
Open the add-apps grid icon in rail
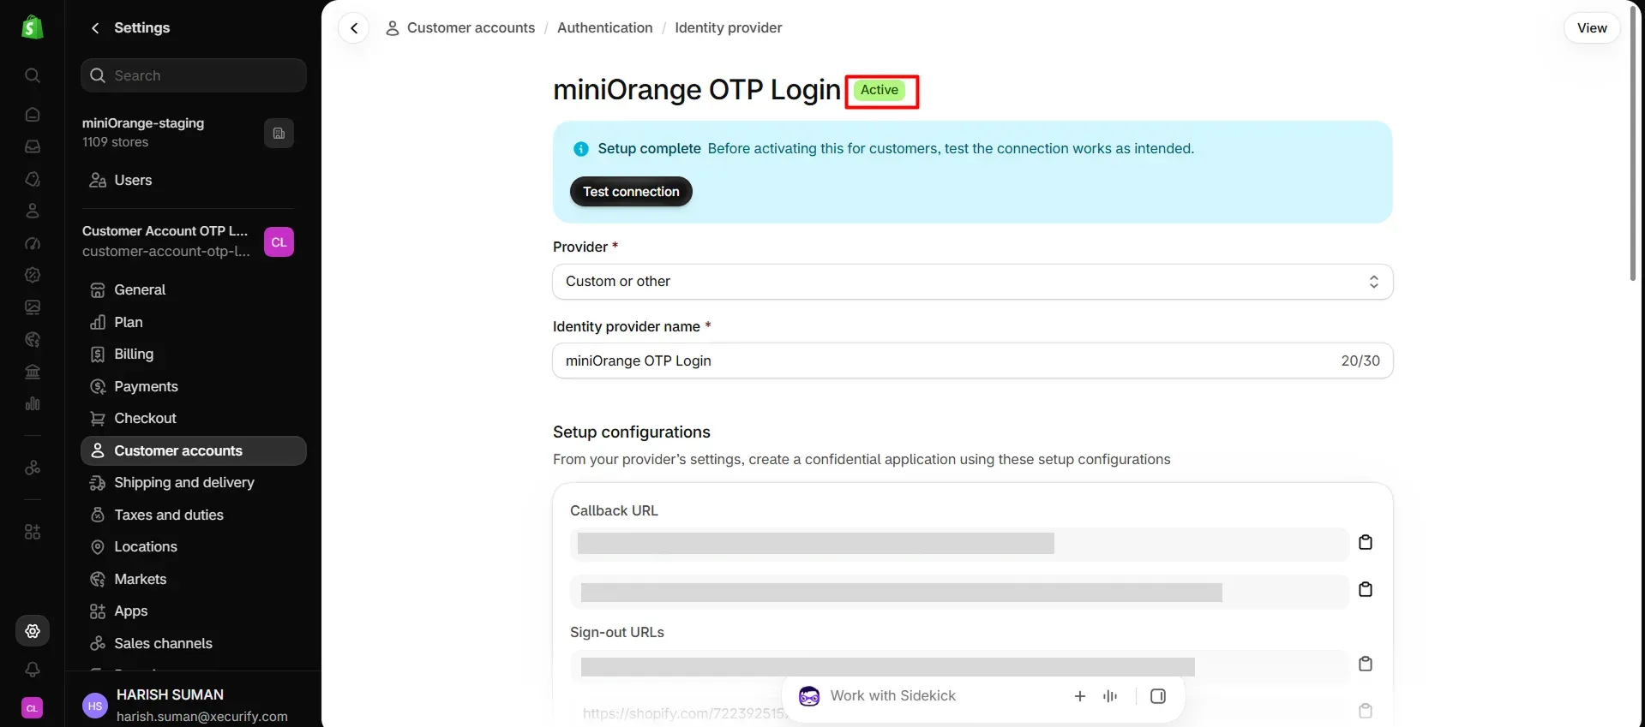33,532
